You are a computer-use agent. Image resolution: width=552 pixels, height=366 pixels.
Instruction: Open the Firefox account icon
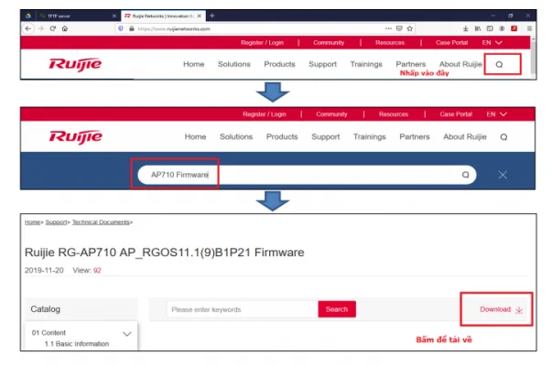point(502,28)
